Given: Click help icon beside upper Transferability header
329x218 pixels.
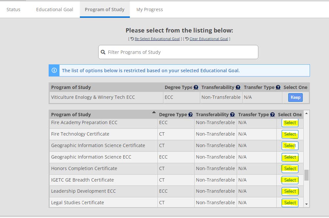Looking at the screenshot, I should [238, 87].
